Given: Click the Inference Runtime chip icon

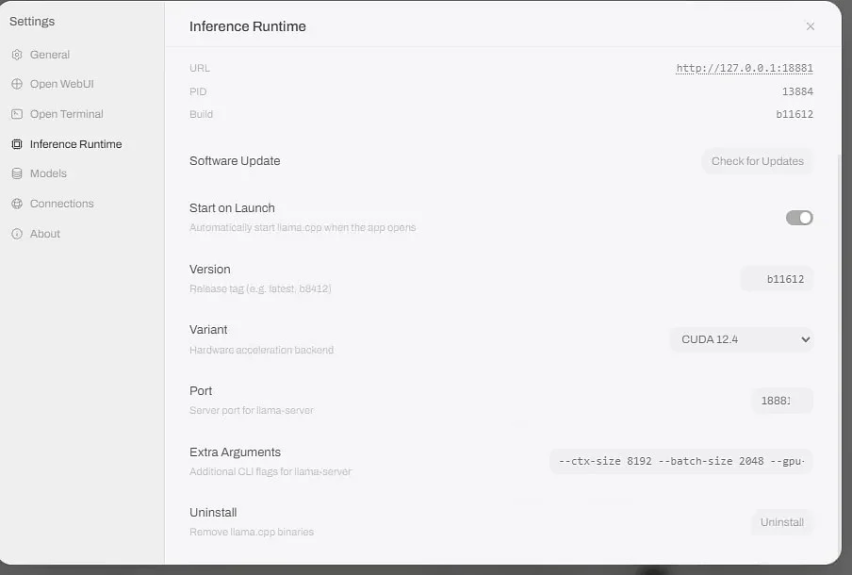Looking at the screenshot, I should (x=17, y=144).
